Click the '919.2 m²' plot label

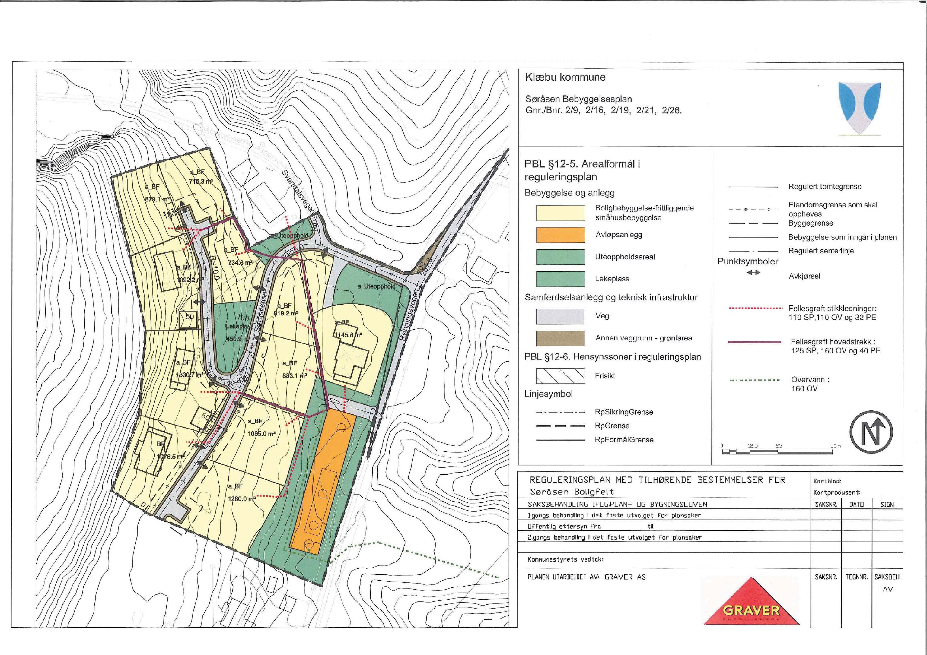point(285,313)
